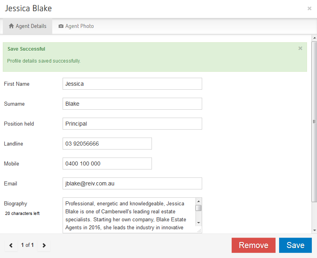317x258 pixels.
Task: Edit the Email address field
Action: (132, 183)
